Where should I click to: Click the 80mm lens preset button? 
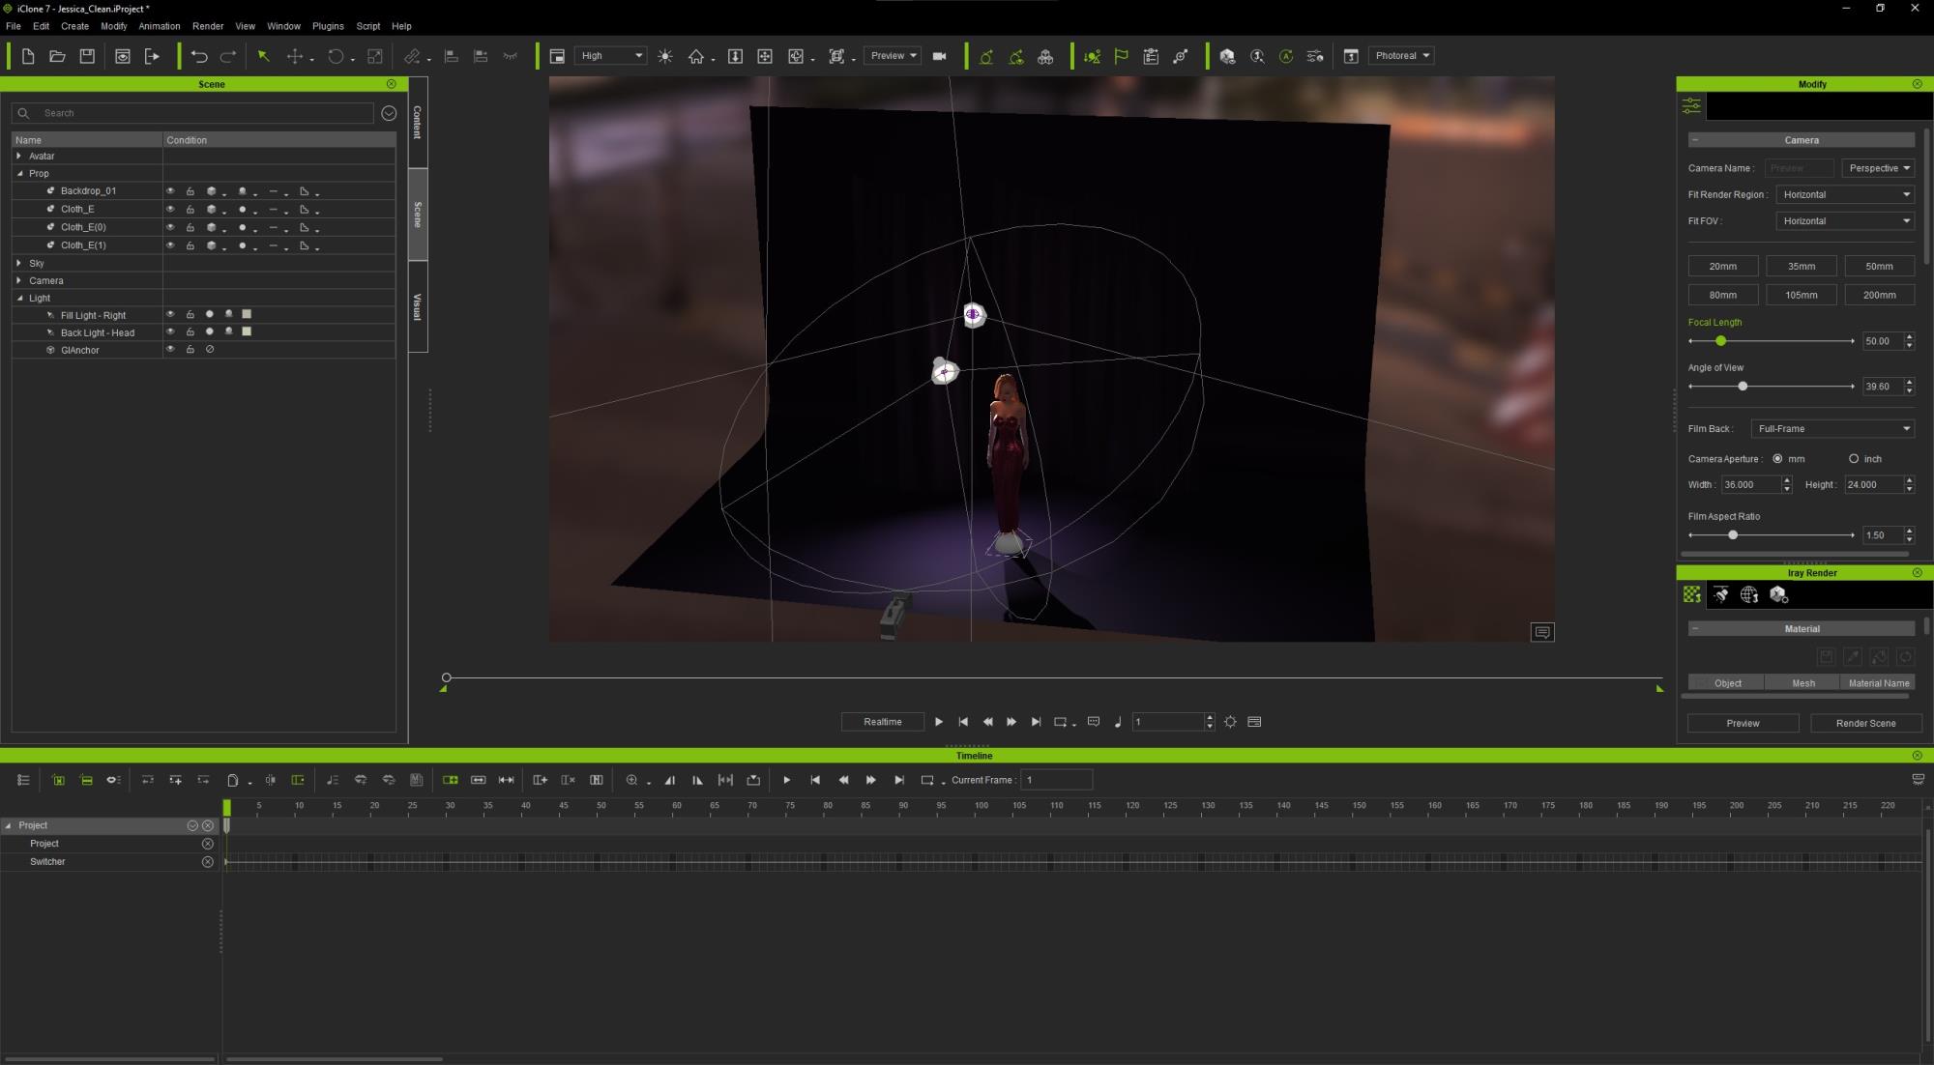[x=1722, y=295]
